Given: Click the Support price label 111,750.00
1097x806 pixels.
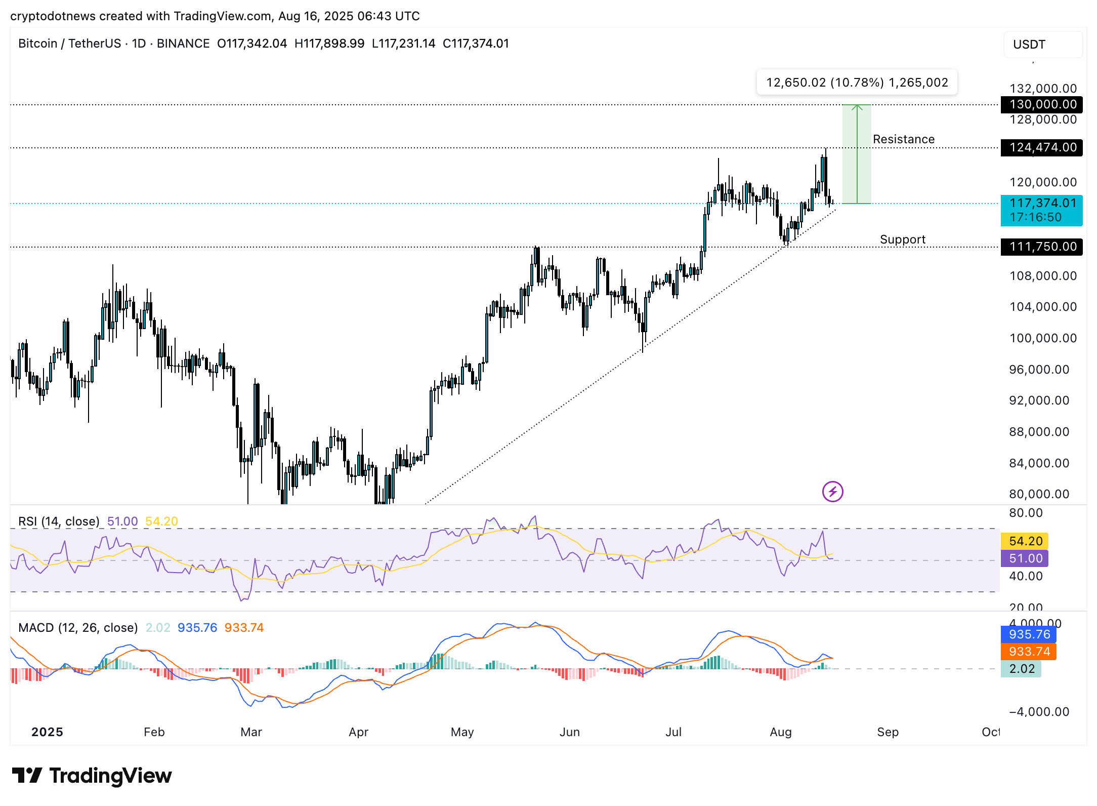Looking at the screenshot, I should click(1041, 247).
